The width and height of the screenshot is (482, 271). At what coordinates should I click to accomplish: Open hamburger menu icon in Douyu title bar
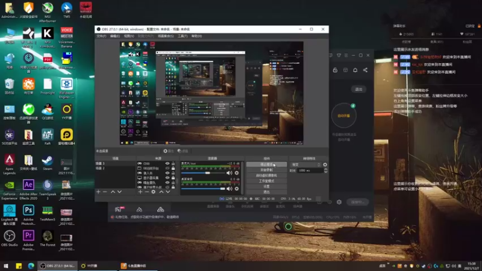pos(346,55)
